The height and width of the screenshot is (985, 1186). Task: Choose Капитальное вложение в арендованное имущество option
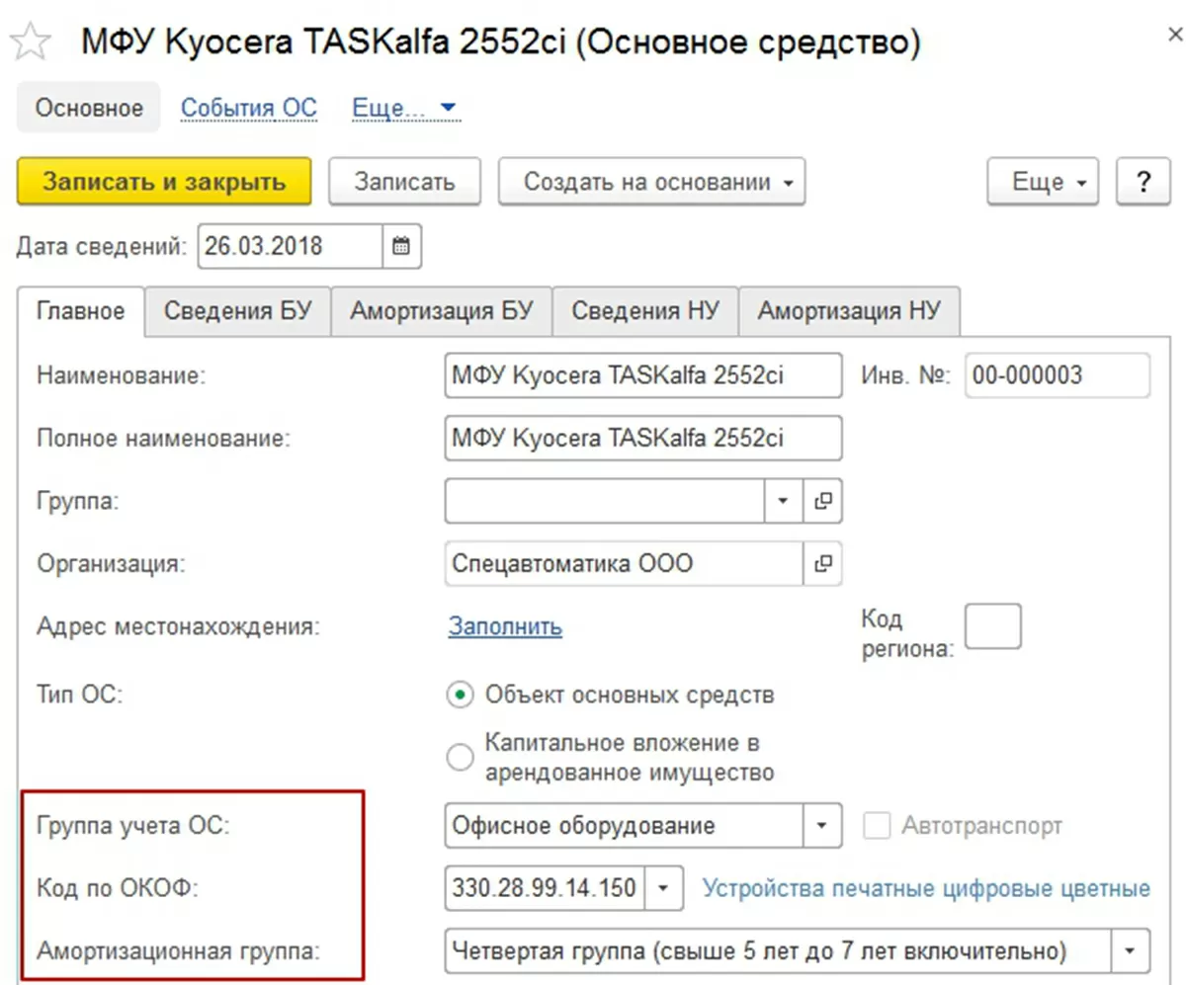click(x=460, y=757)
